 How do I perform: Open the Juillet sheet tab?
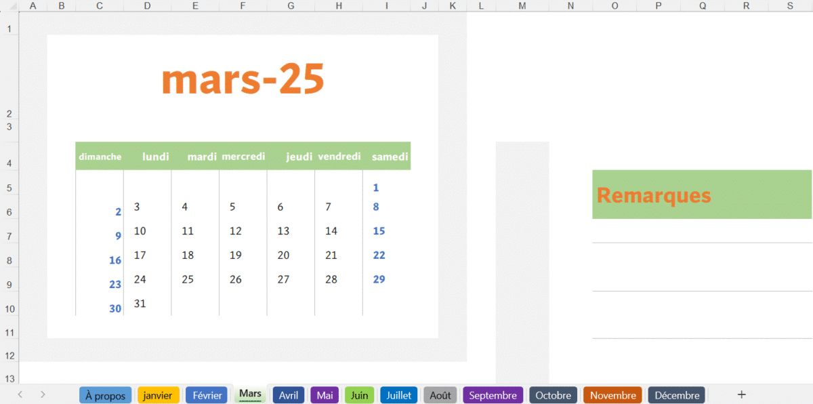tap(398, 395)
